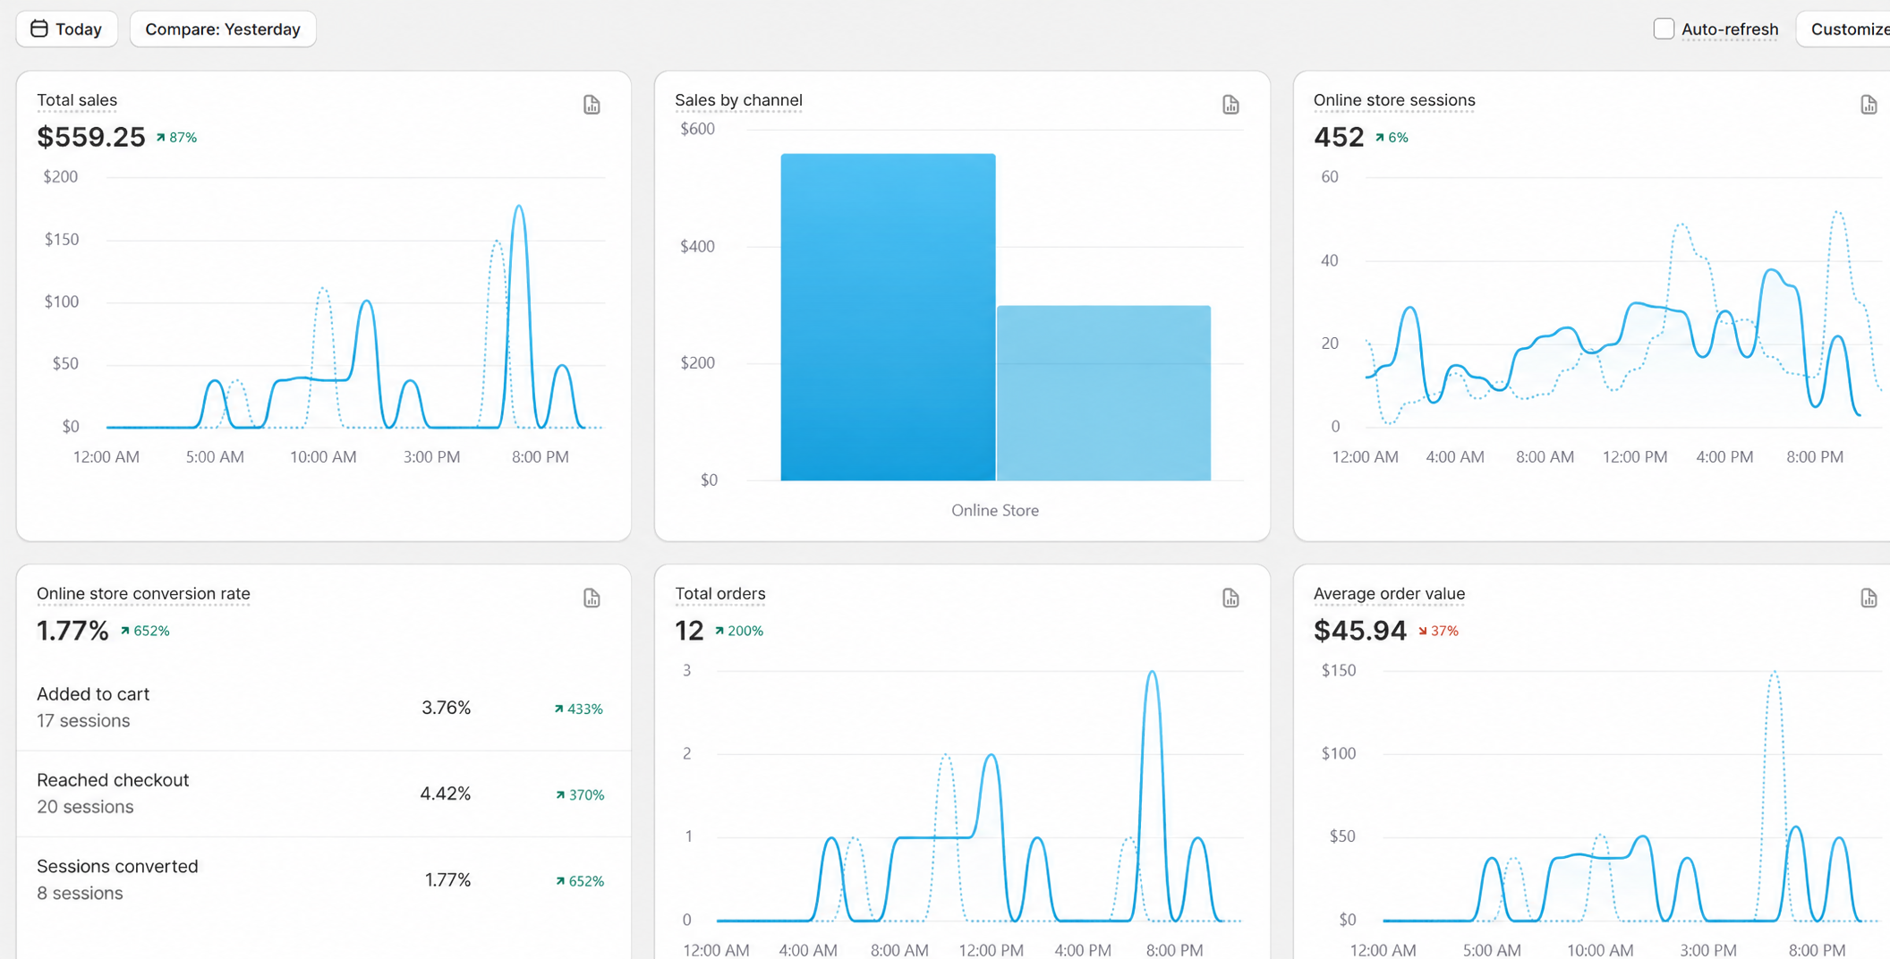Click the Online Store axis label
Image resolution: width=1890 pixels, height=959 pixels.
pos(995,510)
